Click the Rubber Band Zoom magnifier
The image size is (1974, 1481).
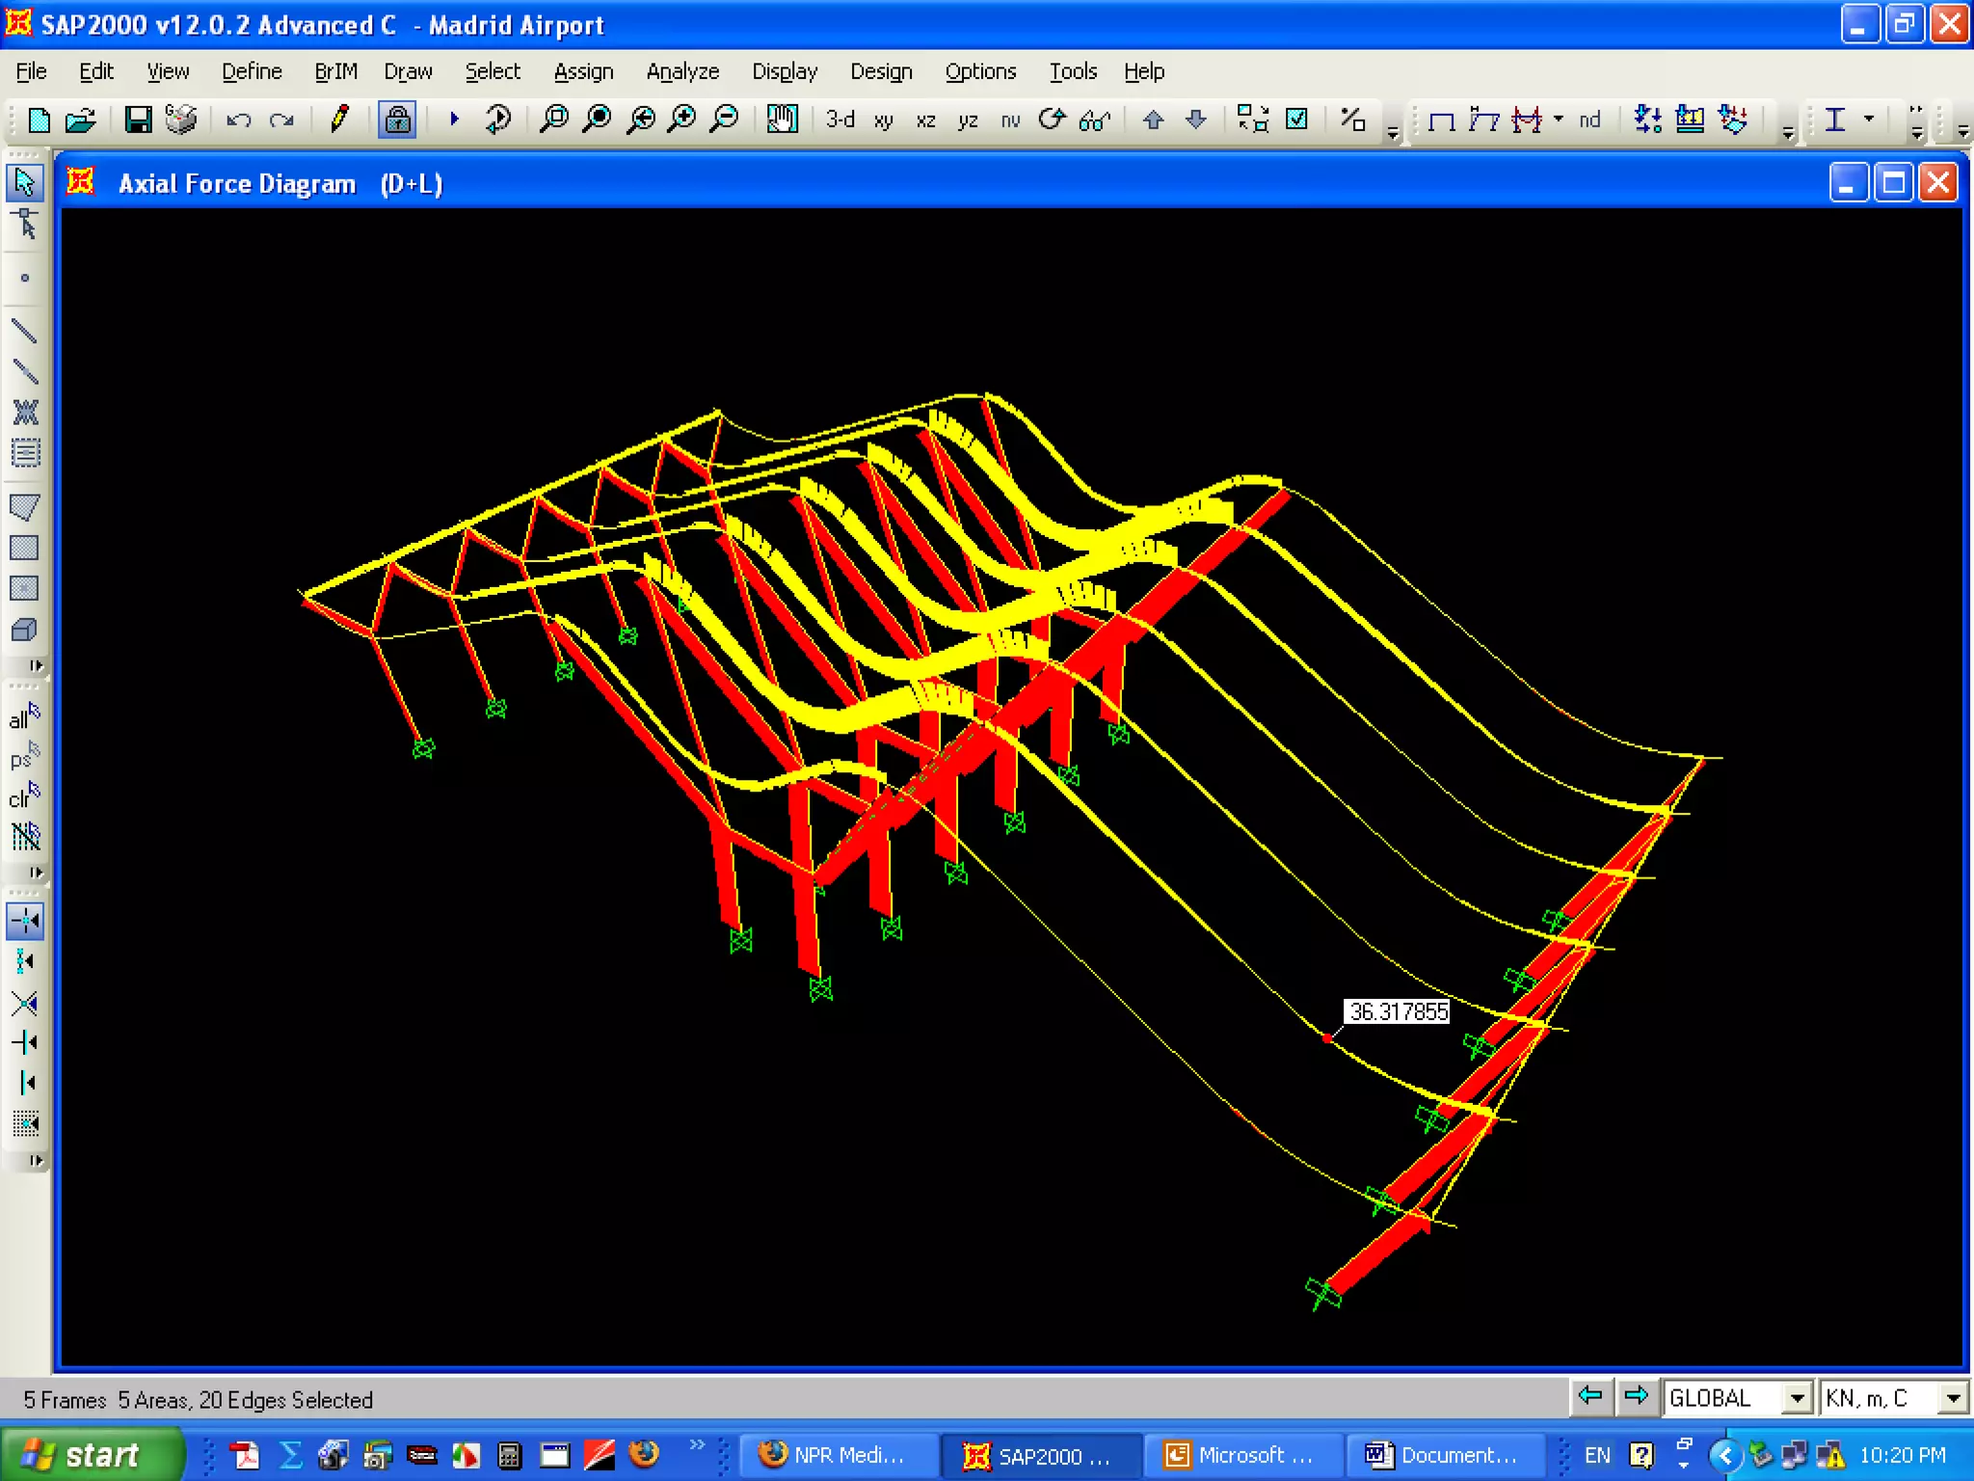554,120
